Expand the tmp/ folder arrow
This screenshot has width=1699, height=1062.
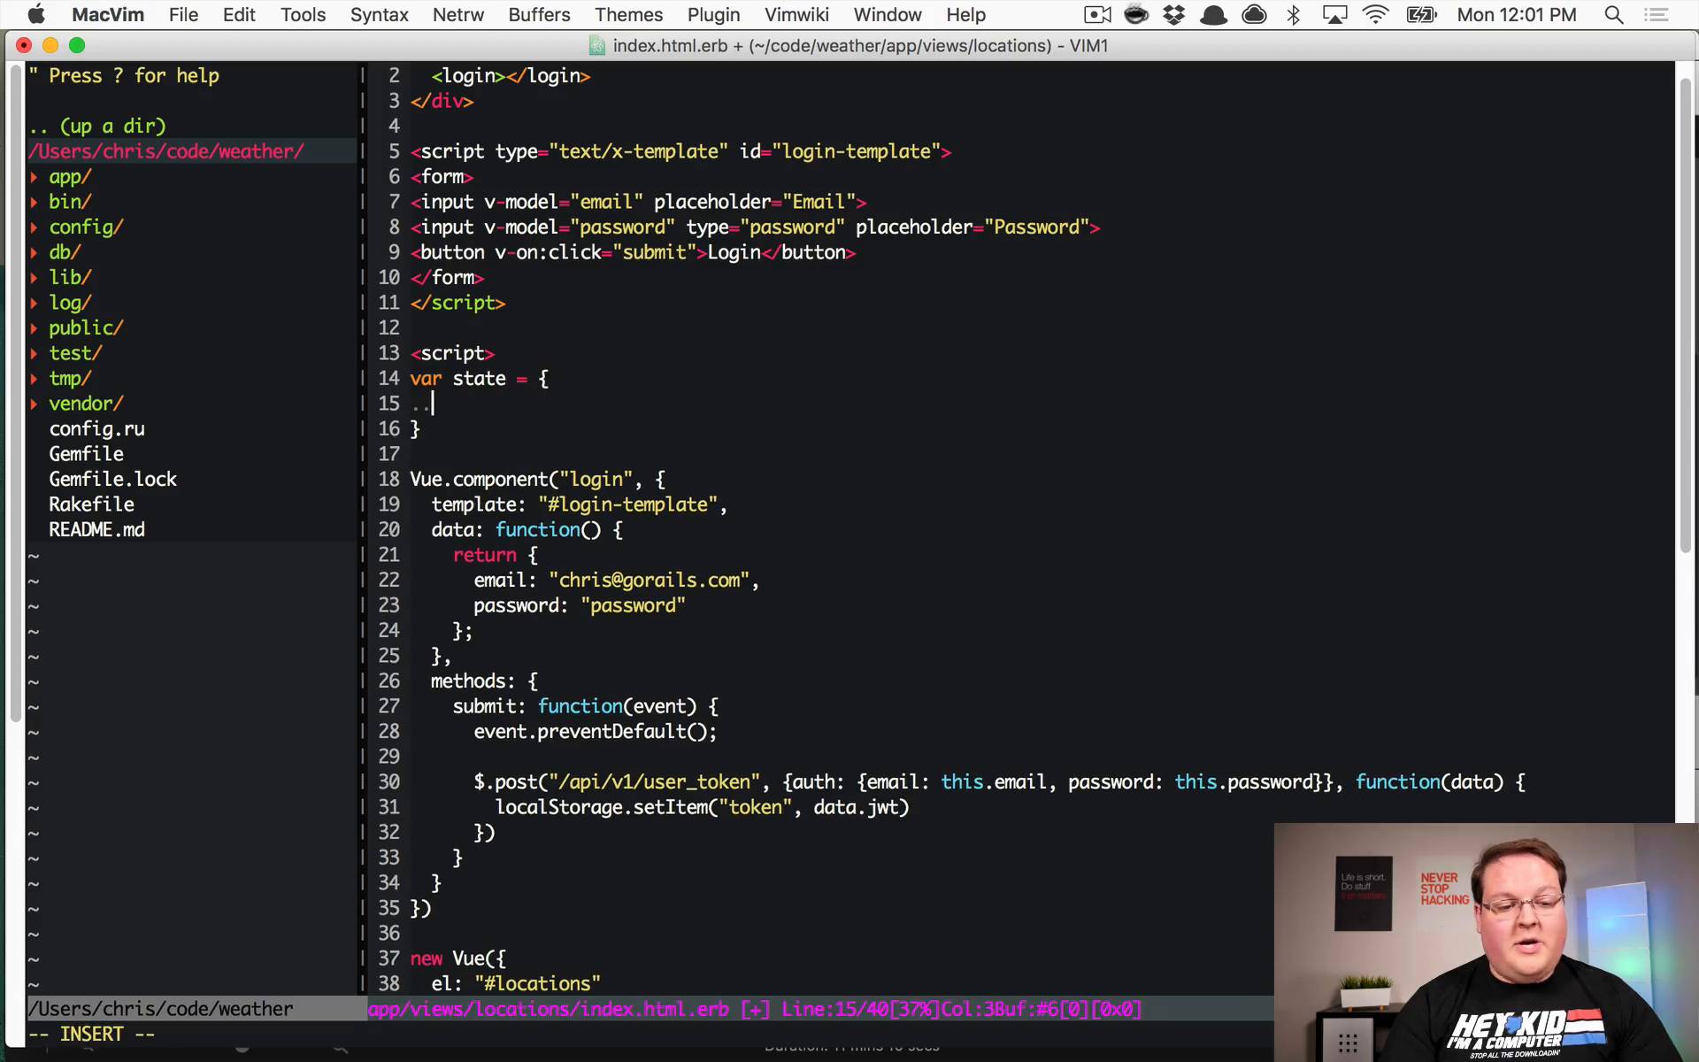[34, 379]
